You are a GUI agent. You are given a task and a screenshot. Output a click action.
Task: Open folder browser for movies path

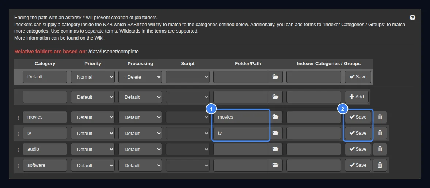(275, 117)
